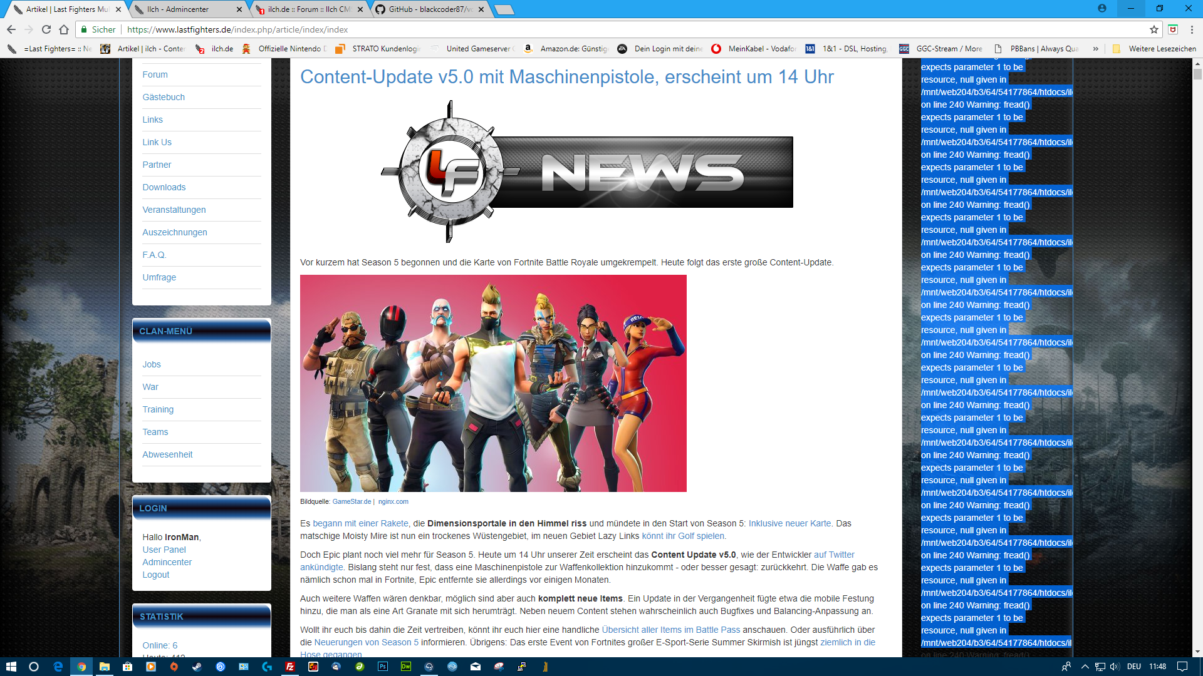Click the Fortnite Season 5 characters image

493,383
